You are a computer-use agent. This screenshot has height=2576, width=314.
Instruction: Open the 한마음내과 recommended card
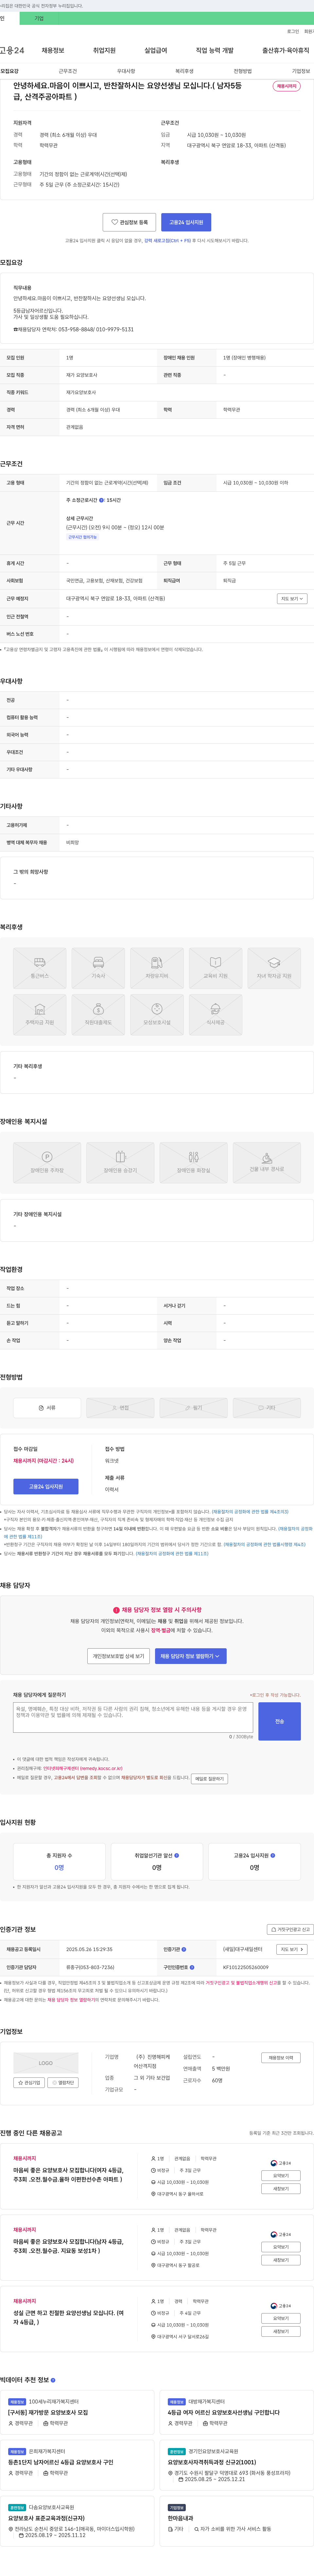coord(181,2519)
